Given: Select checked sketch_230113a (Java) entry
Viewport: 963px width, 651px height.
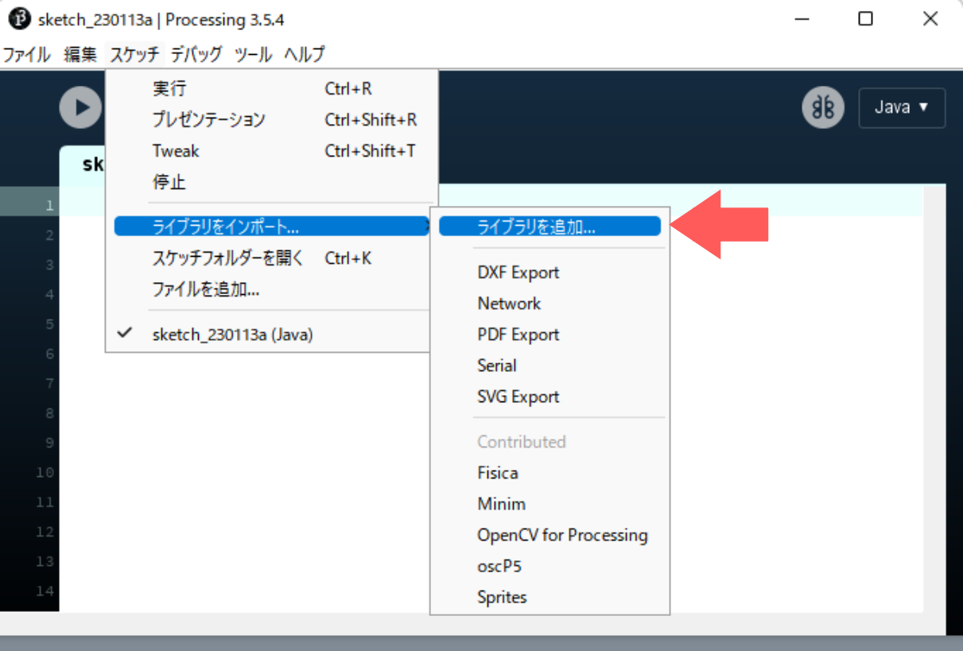Looking at the screenshot, I should tap(272, 335).
